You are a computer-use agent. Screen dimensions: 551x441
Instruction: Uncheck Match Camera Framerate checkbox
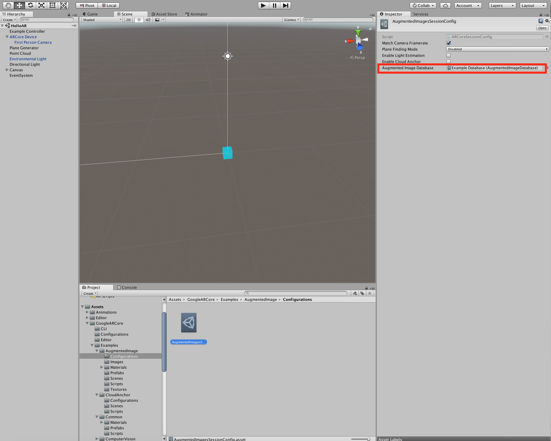click(x=449, y=43)
